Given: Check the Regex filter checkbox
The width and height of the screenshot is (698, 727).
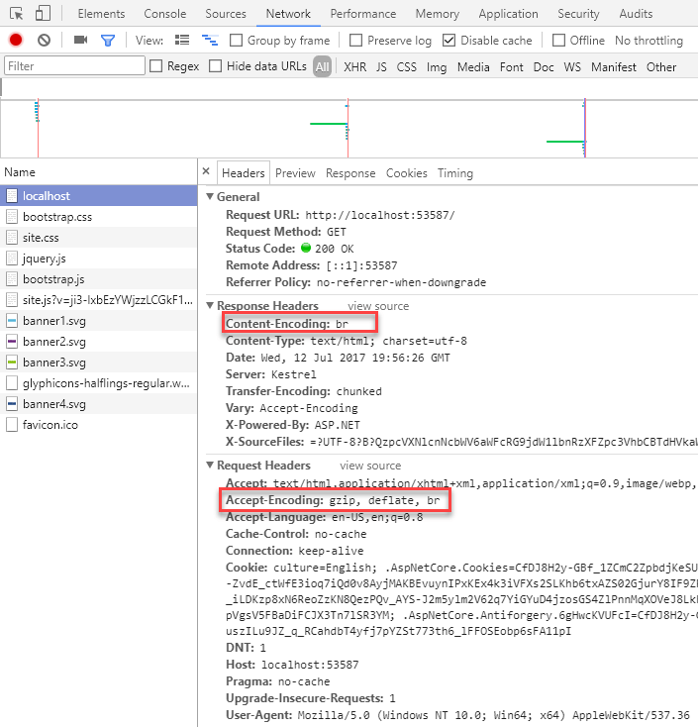Looking at the screenshot, I should point(156,66).
